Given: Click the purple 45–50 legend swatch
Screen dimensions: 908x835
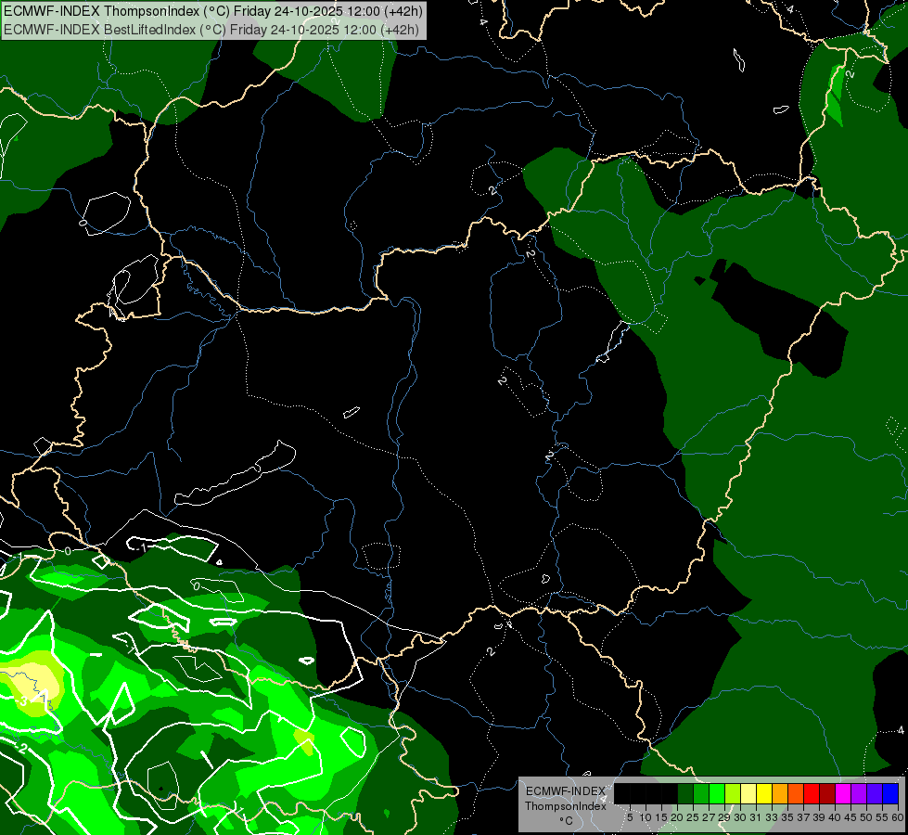Looking at the screenshot, I should tap(858, 793).
